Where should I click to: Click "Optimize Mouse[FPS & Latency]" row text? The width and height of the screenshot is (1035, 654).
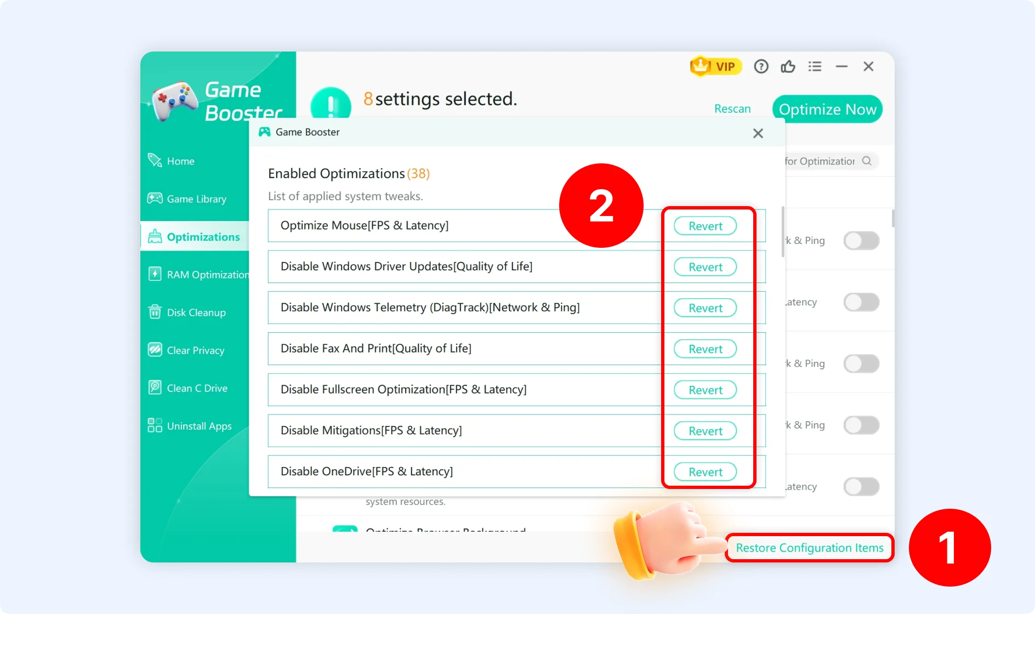point(365,225)
